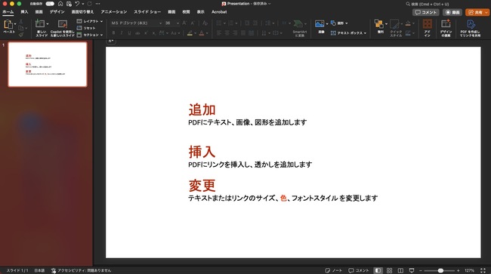491x274 pixels.
Task: Open the デザインの提案 designer icon
Action: (446, 23)
